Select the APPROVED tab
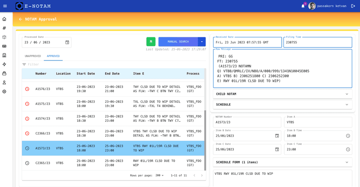The image size is (360, 187). (53, 56)
